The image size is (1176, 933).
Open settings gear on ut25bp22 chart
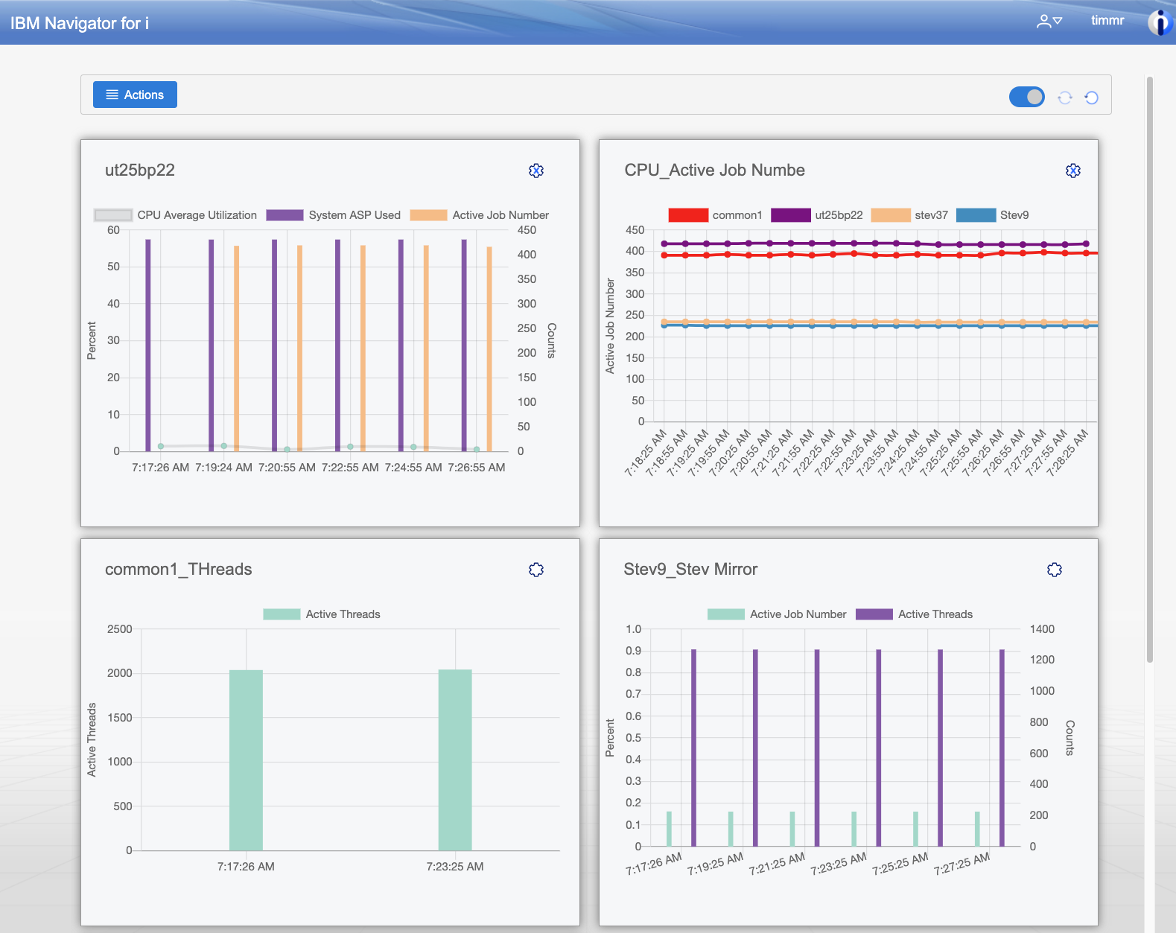[536, 171]
